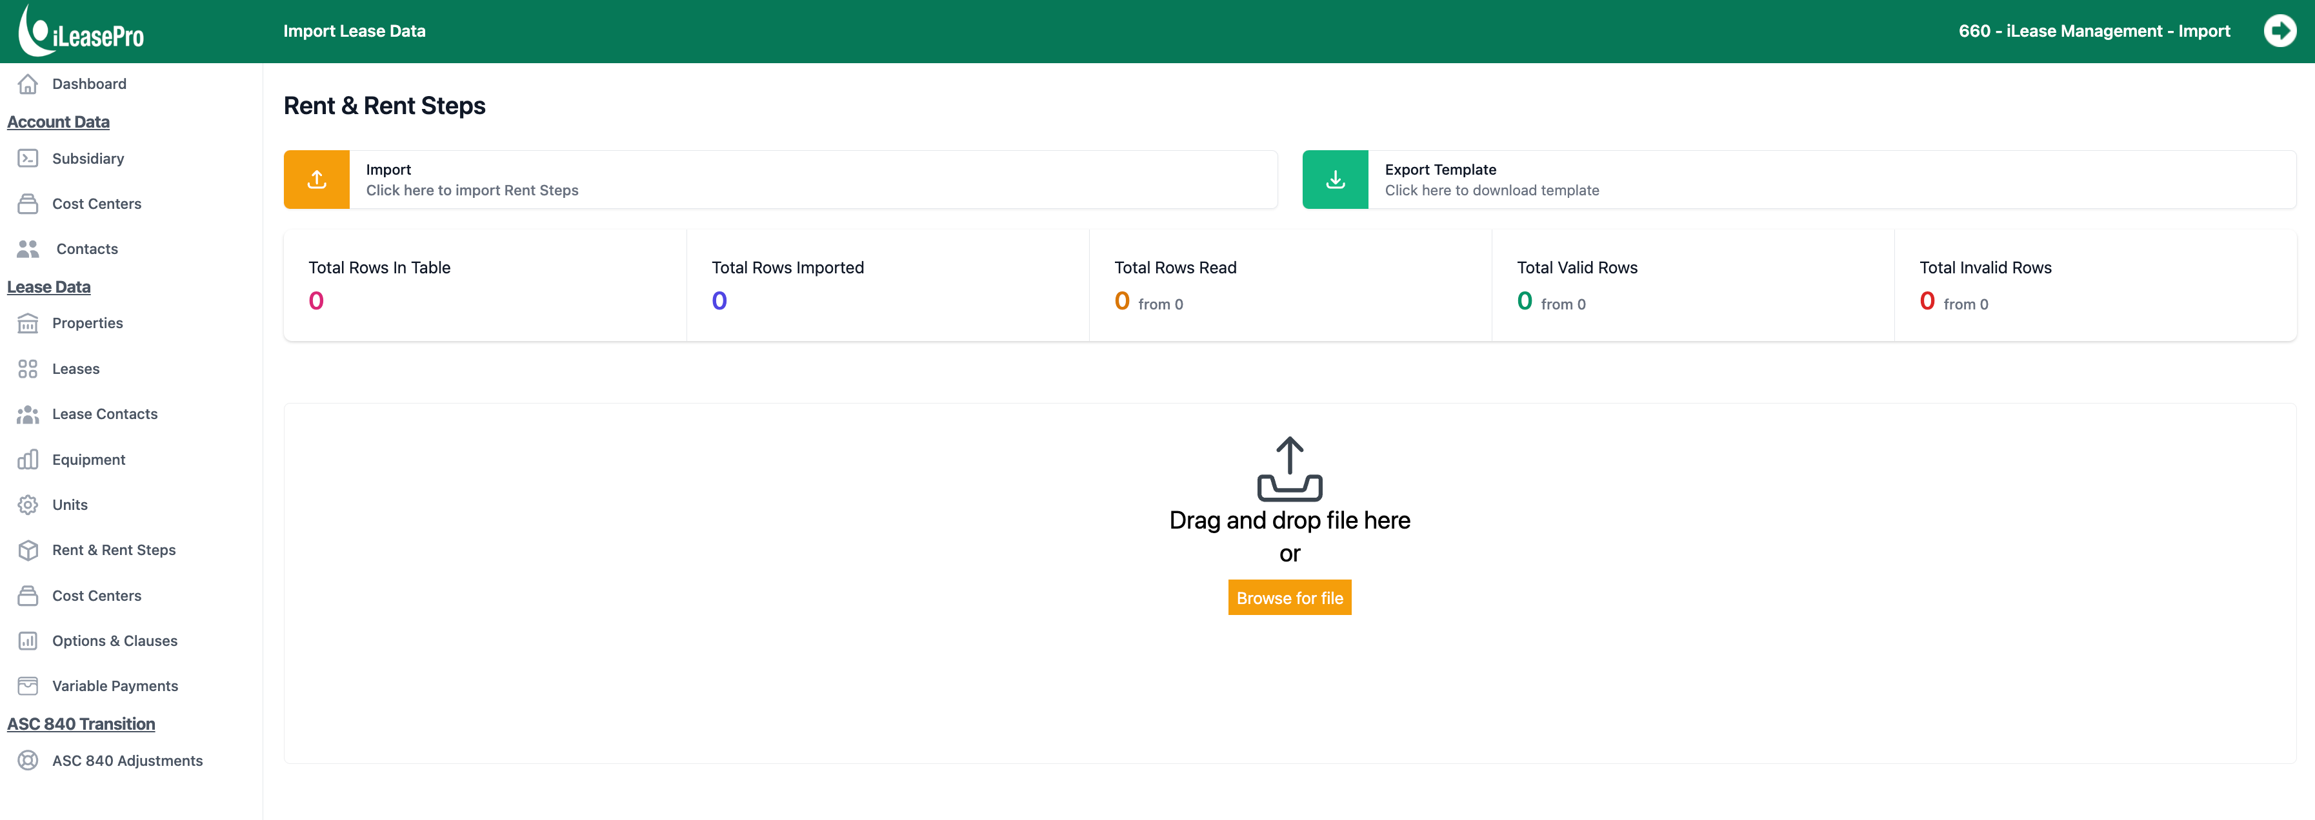Click the Total Invalid Rows label
This screenshot has width=2315, height=820.
(1985, 268)
